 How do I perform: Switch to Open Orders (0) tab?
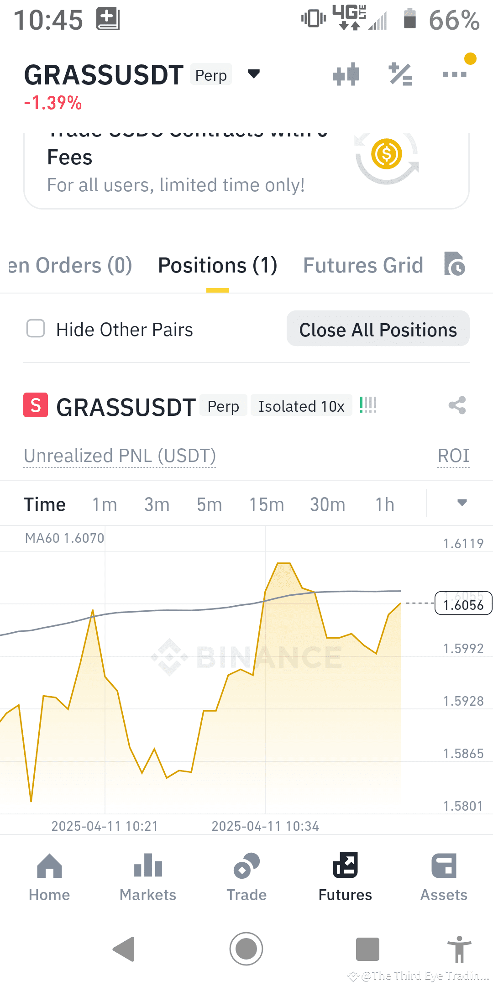click(70, 265)
